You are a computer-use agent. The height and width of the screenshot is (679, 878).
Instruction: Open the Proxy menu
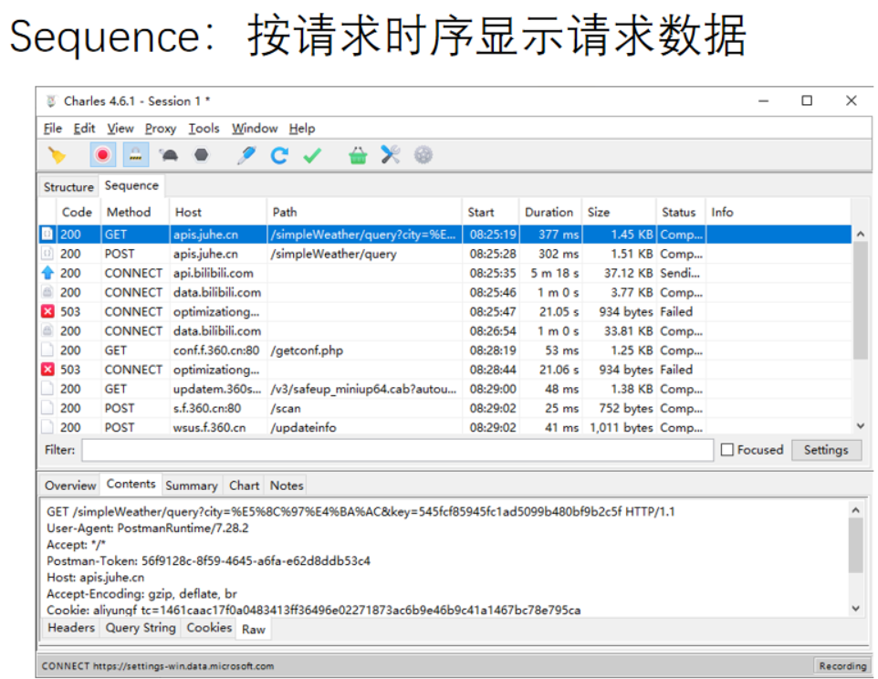click(x=161, y=128)
